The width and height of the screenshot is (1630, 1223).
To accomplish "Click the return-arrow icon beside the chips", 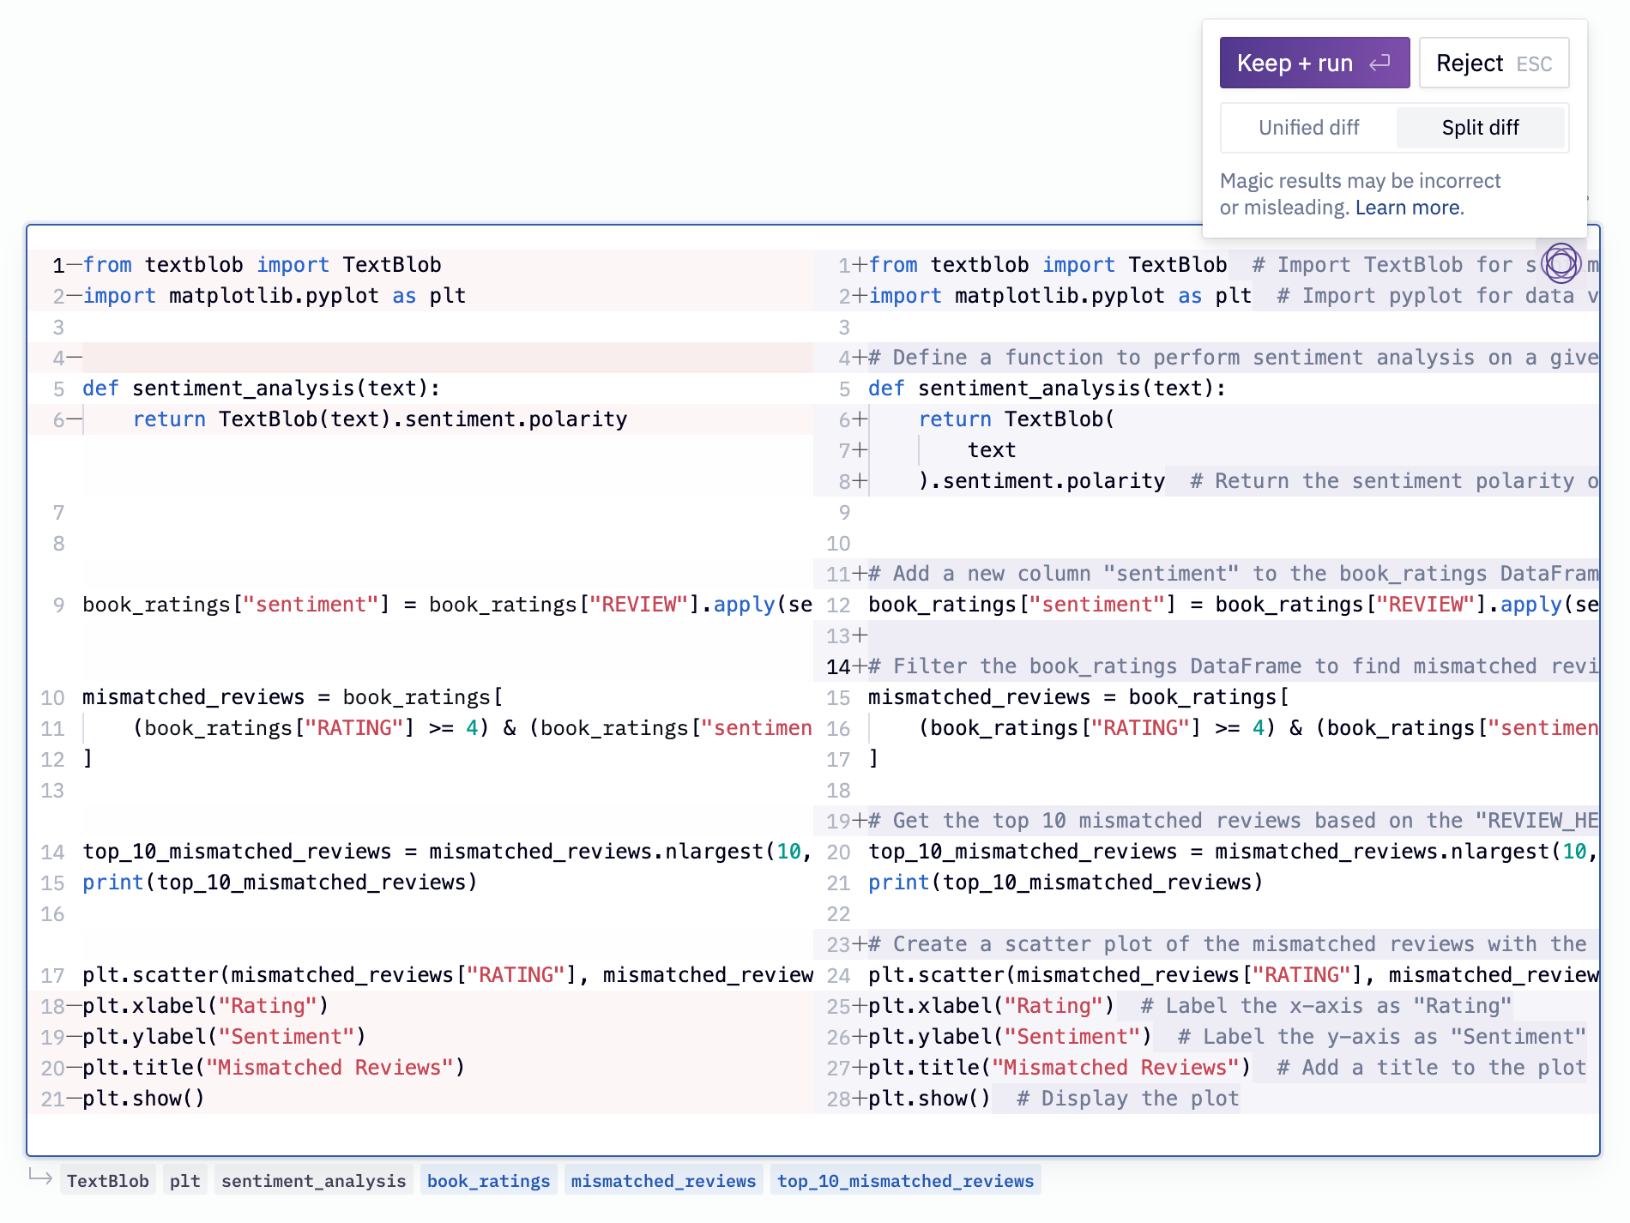I will pos(40,1176).
